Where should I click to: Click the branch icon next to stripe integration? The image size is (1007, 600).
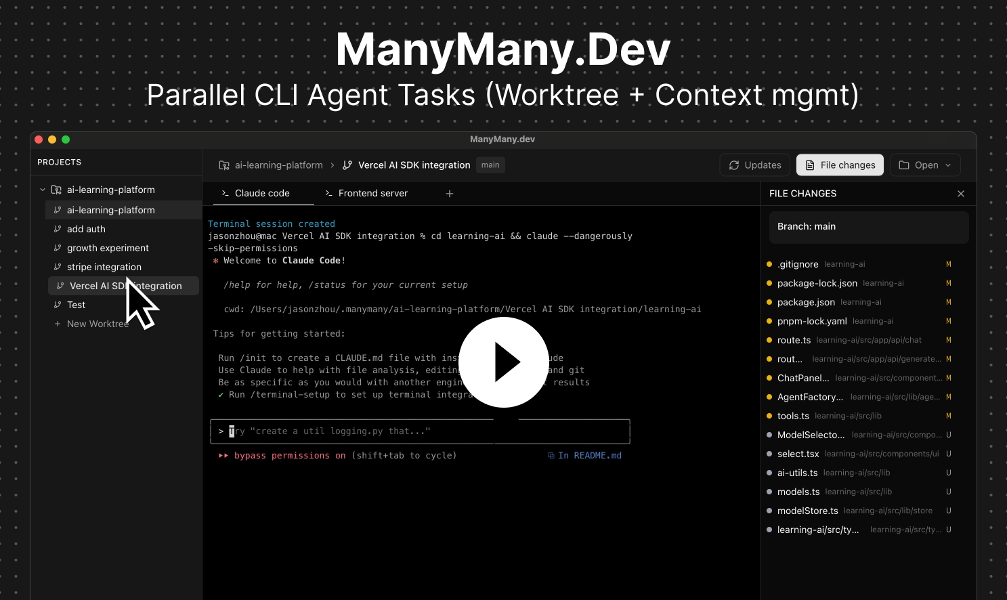click(x=58, y=267)
